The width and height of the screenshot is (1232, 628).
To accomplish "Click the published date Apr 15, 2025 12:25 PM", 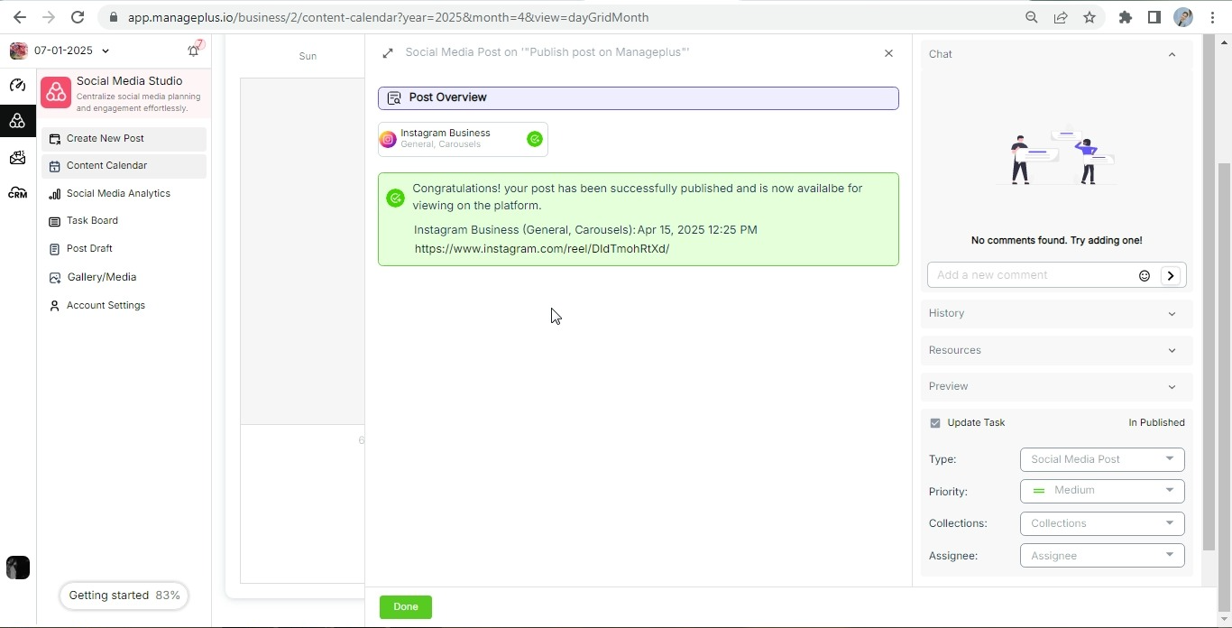I will coord(697,230).
